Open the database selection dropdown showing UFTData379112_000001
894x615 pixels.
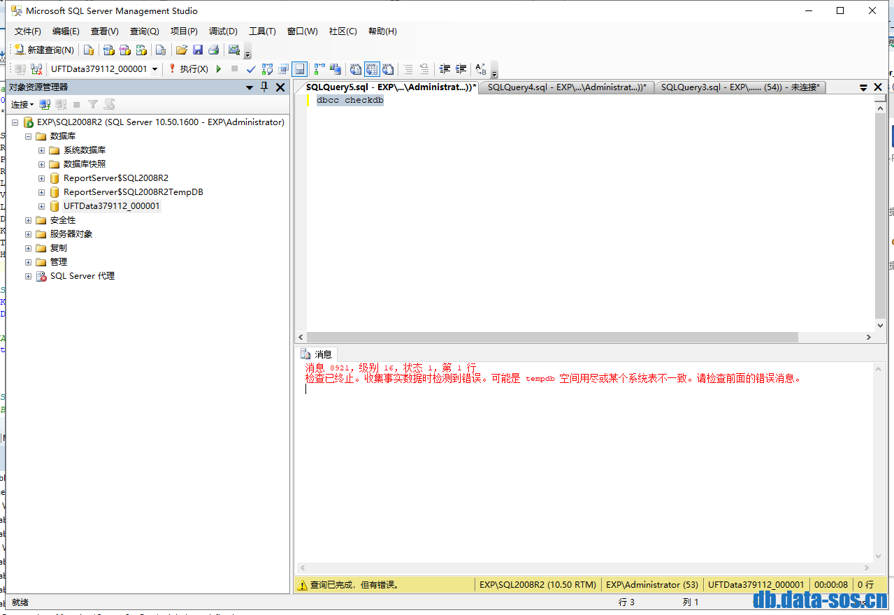[x=155, y=69]
